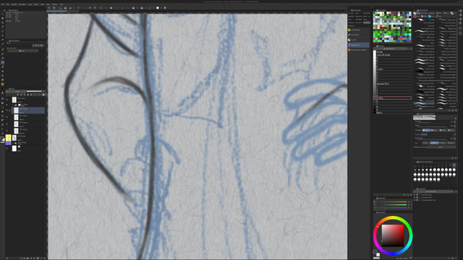Screen dimensions: 463x260
Task: Choose the yellow-icon sub tool at list top
Action: pyautogui.click(x=359, y=30)
